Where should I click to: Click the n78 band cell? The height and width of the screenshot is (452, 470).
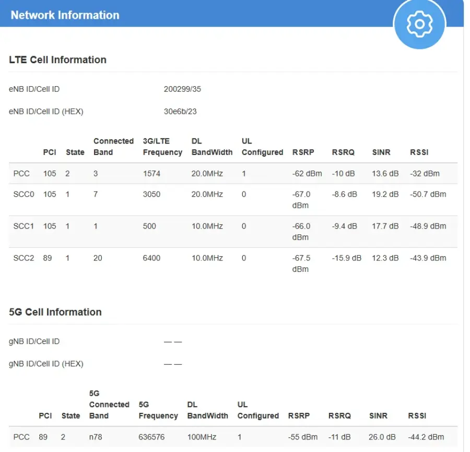[96, 437]
